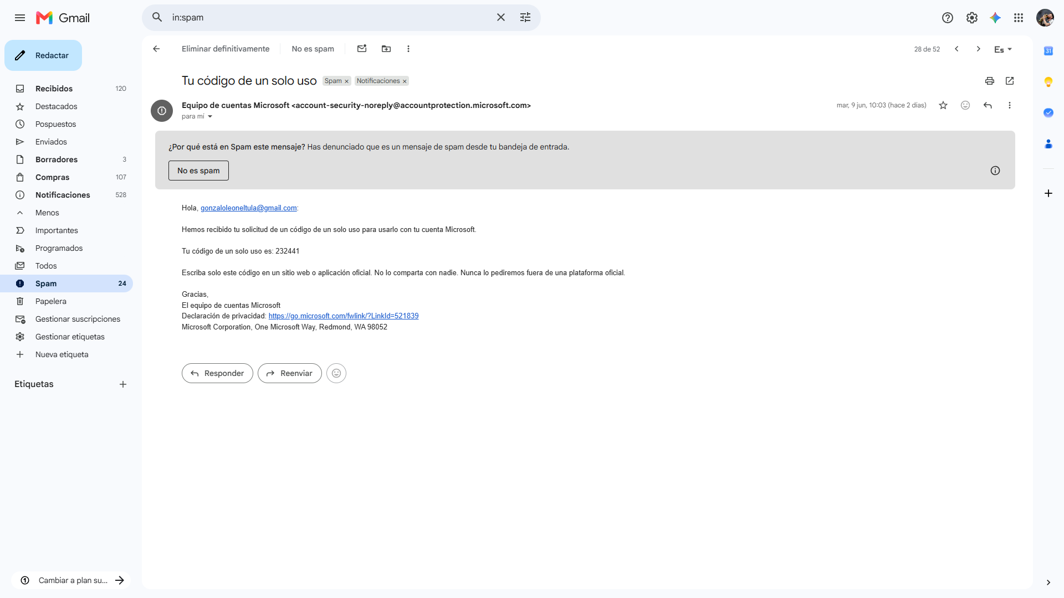Get add-ons with the side panel plus
This screenshot has width=1064, height=598.
click(x=1048, y=193)
